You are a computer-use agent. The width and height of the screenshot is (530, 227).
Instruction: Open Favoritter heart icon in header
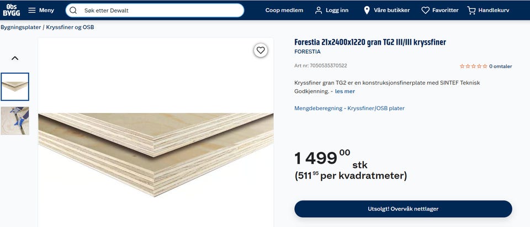[425, 10]
